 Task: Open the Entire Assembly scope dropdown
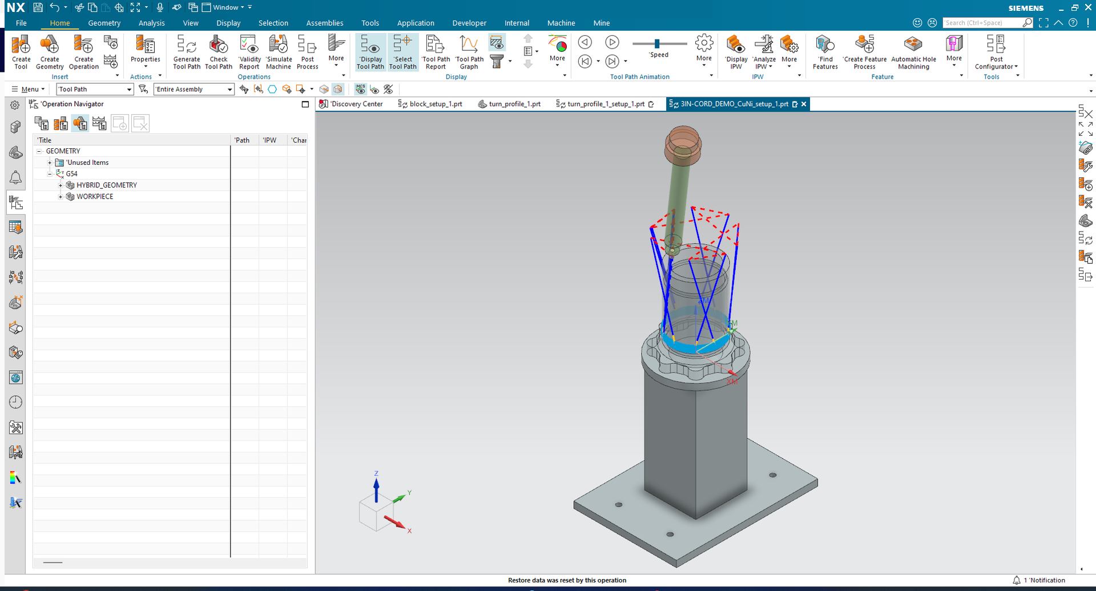(229, 90)
